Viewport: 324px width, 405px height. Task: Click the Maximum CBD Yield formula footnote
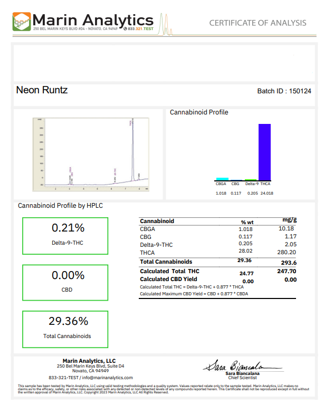pyautogui.click(x=194, y=294)
